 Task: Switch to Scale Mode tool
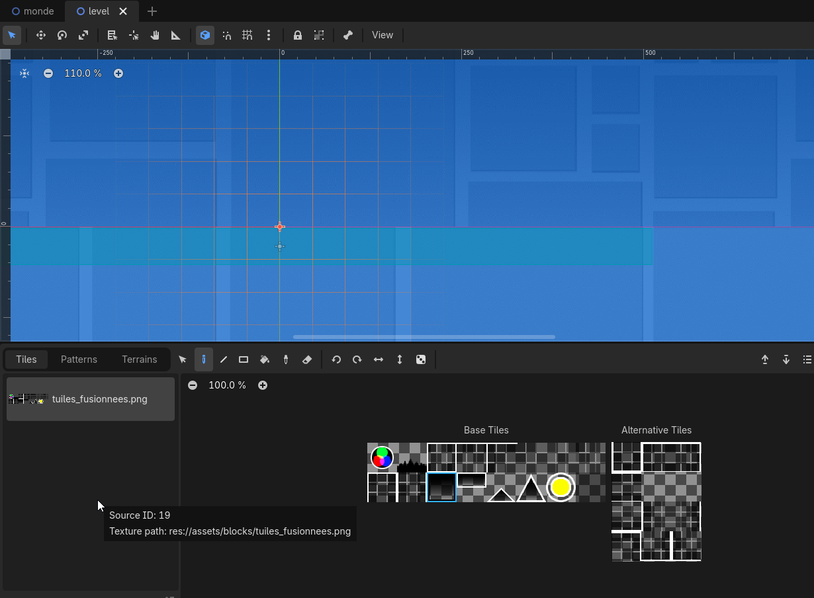83,35
